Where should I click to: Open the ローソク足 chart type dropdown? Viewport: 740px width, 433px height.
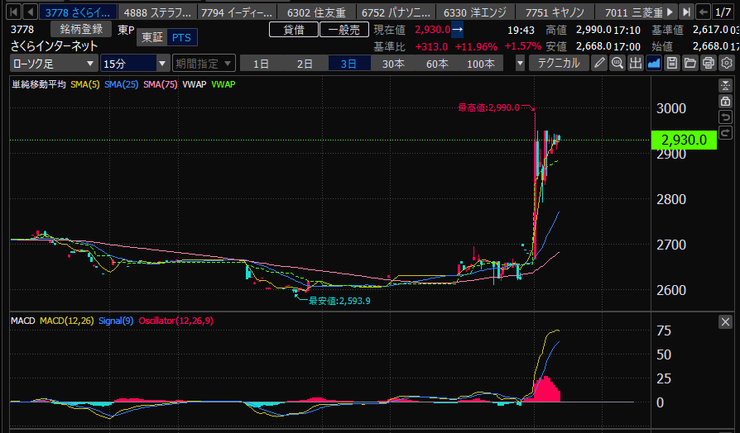click(x=53, y=63)
